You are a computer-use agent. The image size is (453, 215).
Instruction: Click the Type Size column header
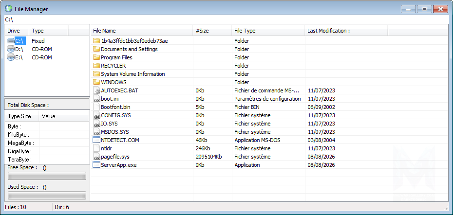coord(21,116)
